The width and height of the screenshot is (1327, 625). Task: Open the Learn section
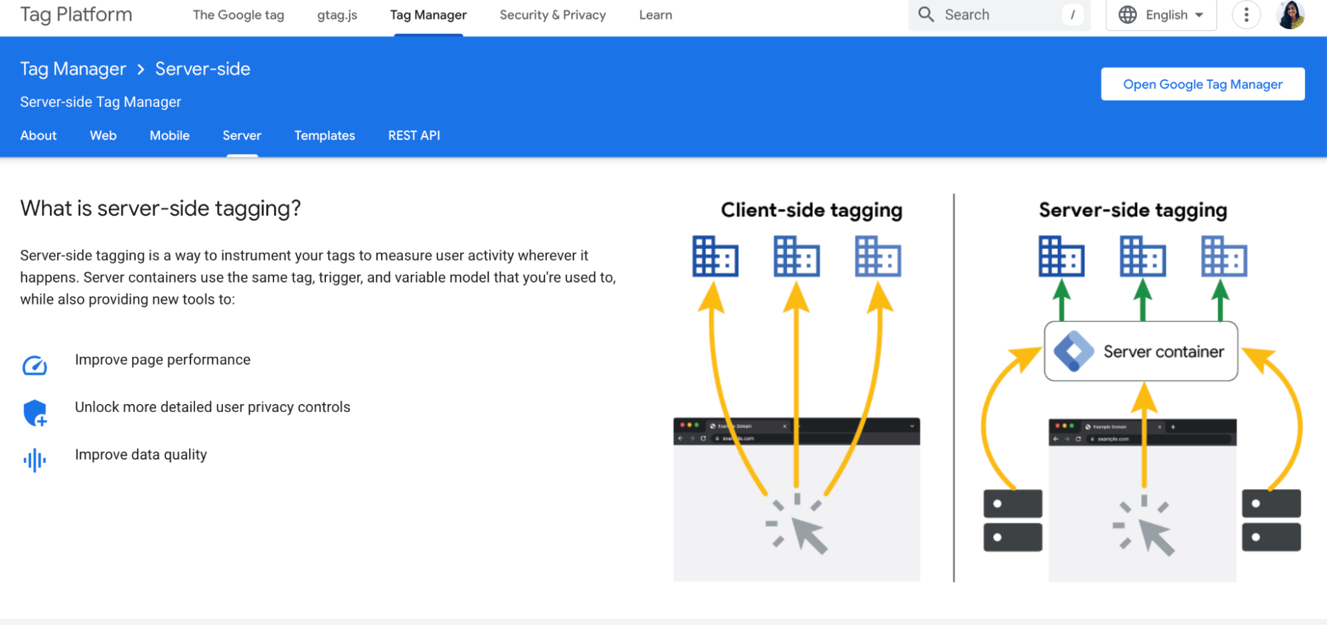tap(655, 14)
